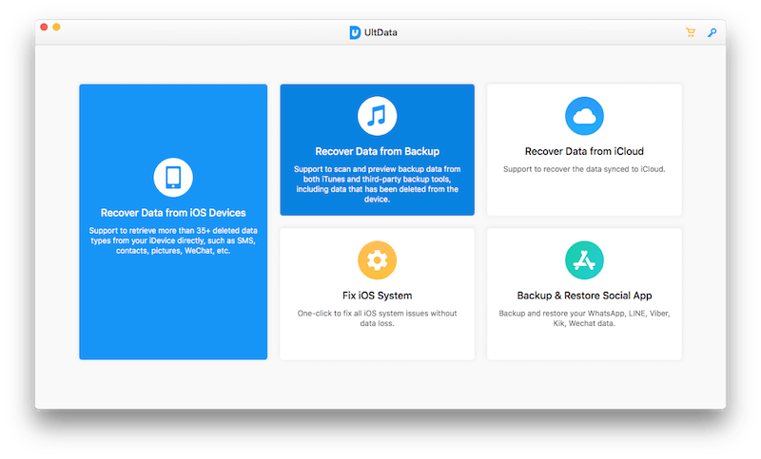Click the shopping cart purchase icon

(x=691, y=32)
